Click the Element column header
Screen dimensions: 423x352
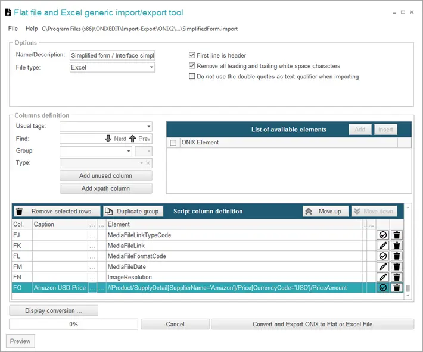(x=234, y=224)
